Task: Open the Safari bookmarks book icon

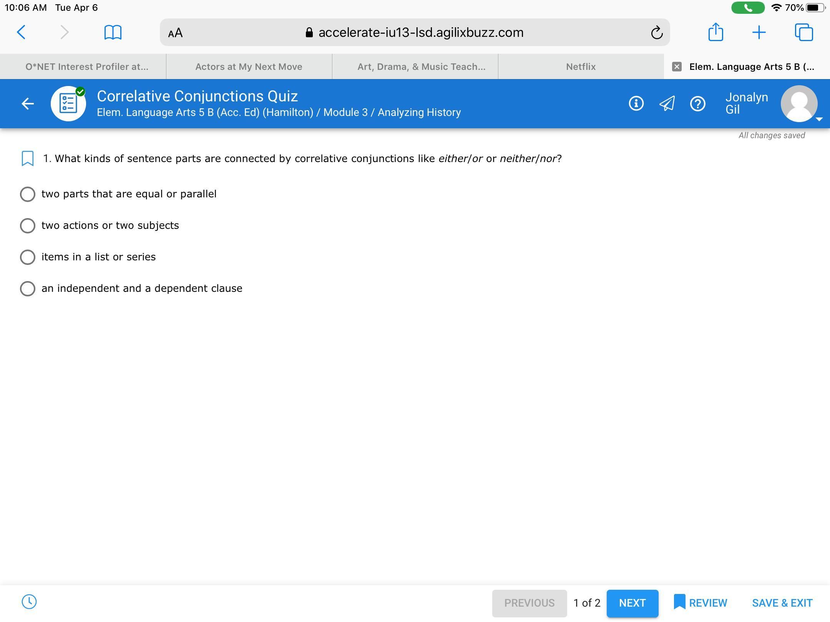Action: click(x=113, y=33)
